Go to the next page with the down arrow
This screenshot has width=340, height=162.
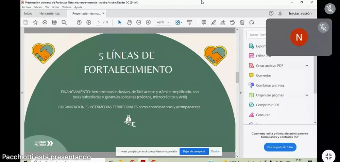pos(89,22)
